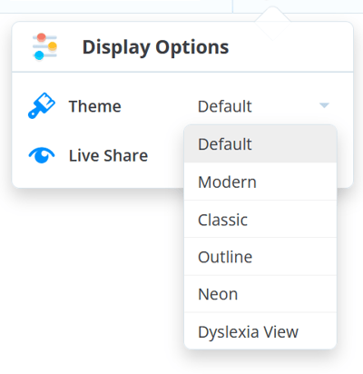Click the Live Share label
363x374 pixels.
tap(108, 155)
